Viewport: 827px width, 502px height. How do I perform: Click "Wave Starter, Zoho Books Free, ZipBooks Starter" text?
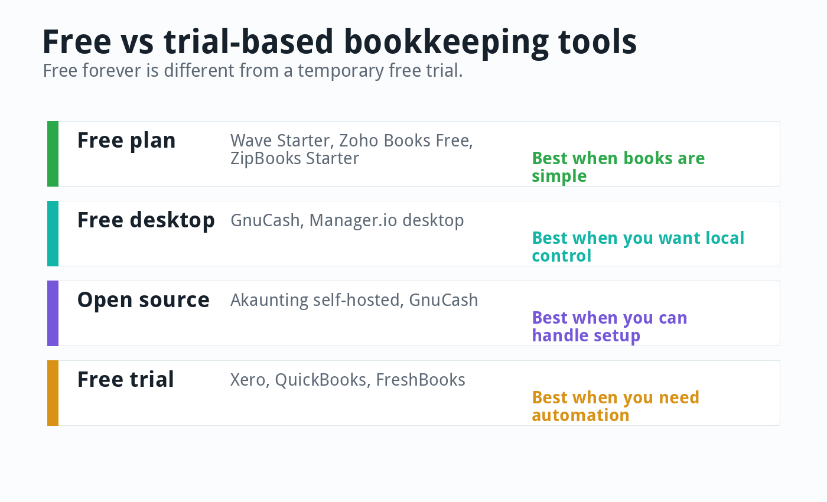pyautogui.click(x=351, y=149)
